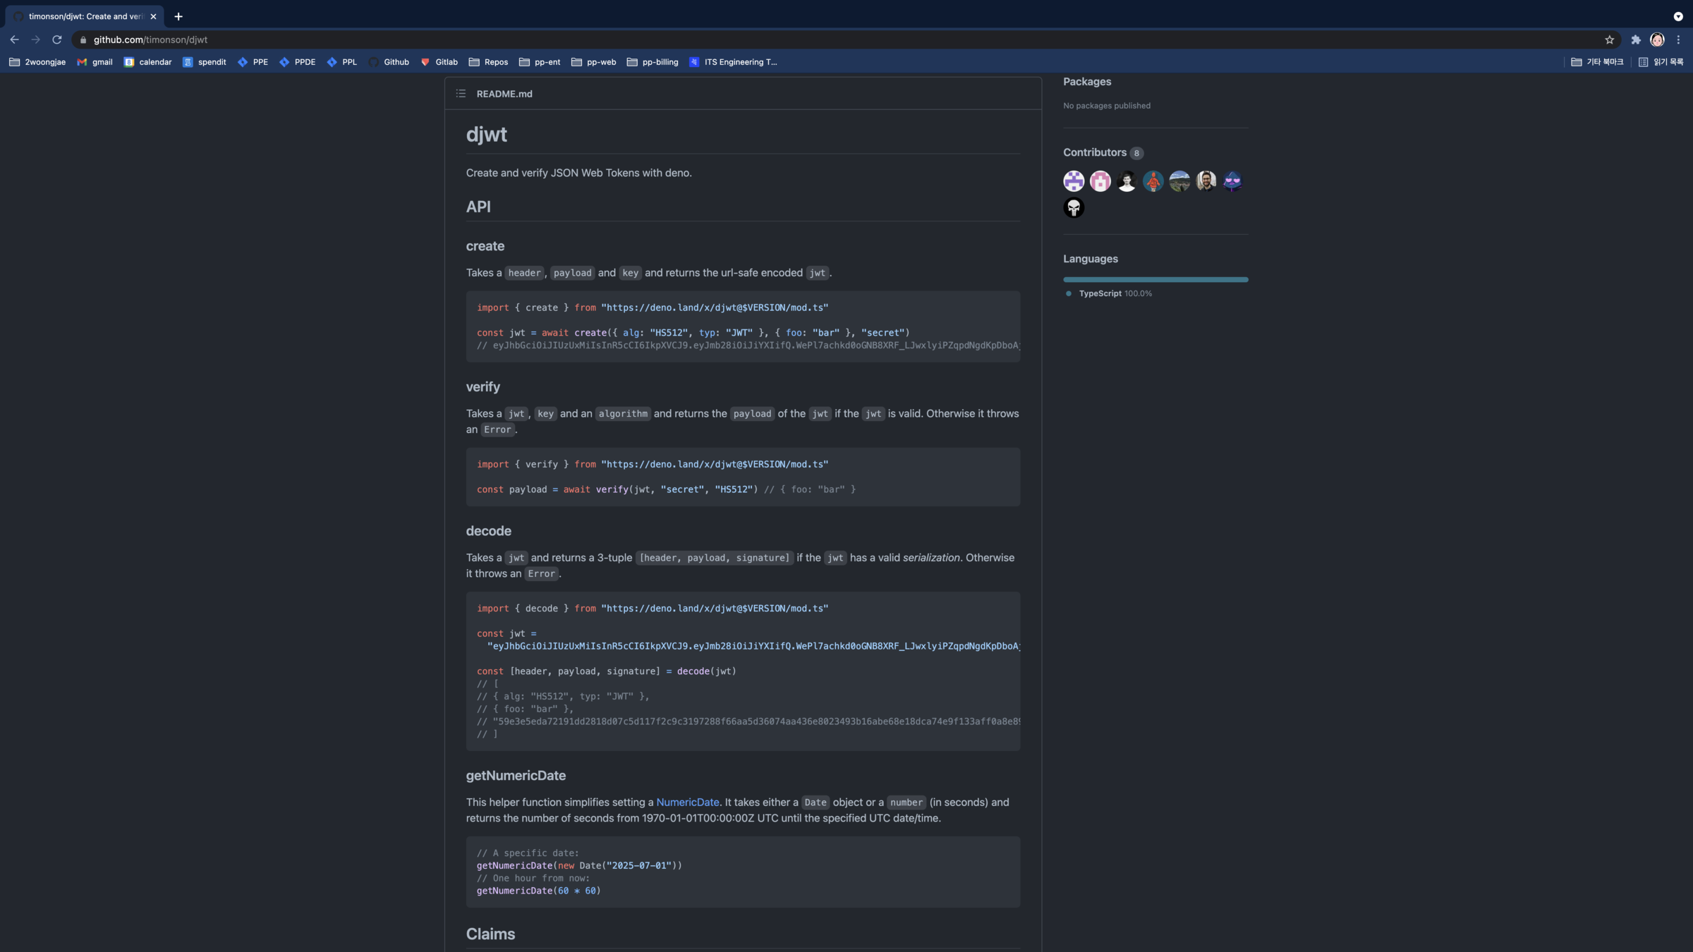The width and height of the screenshot is (1693, 952).
Task: Open the skull avatar contributor profile
Action: coord(1074,208)
